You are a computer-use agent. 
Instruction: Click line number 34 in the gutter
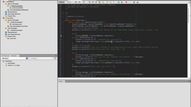[x=60, y=51]
